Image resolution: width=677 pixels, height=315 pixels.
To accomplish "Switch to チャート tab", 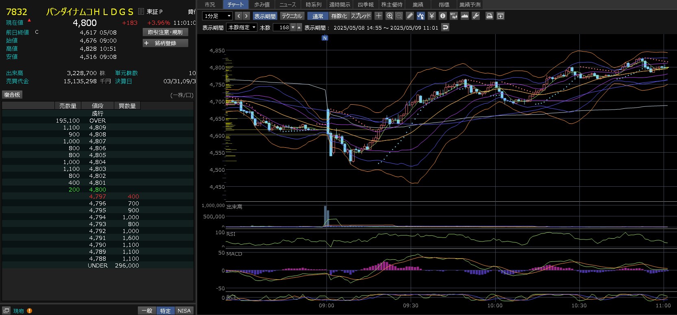I will (236, 4).
